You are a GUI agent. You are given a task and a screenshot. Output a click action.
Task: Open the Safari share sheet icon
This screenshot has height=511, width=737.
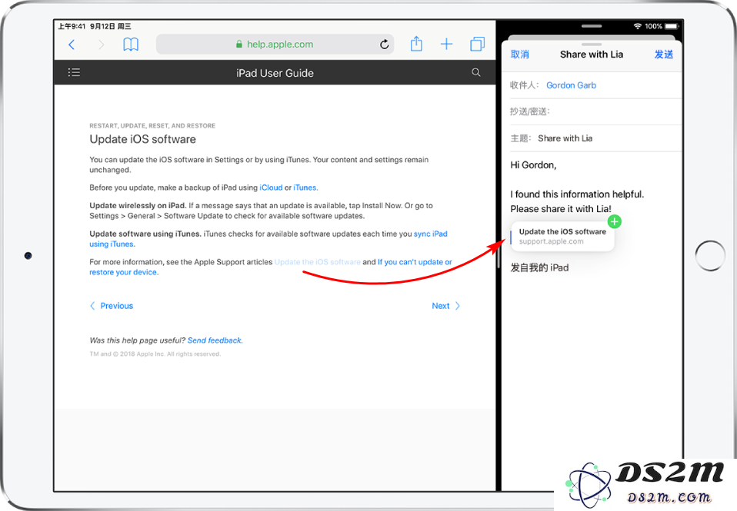pyautogui.click(x=416, y=44)
